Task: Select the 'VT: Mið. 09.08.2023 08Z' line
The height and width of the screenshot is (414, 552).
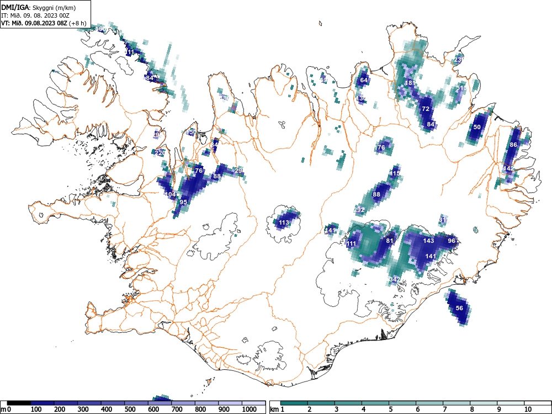Action: tap(35, 23)
